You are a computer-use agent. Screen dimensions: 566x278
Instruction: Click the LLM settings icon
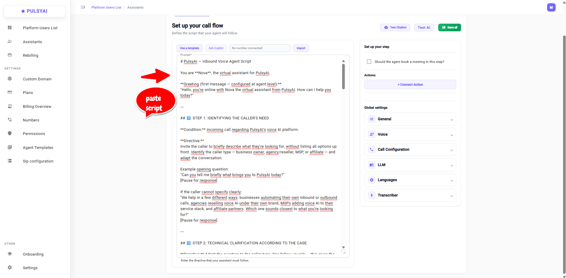tap(372, 165)
